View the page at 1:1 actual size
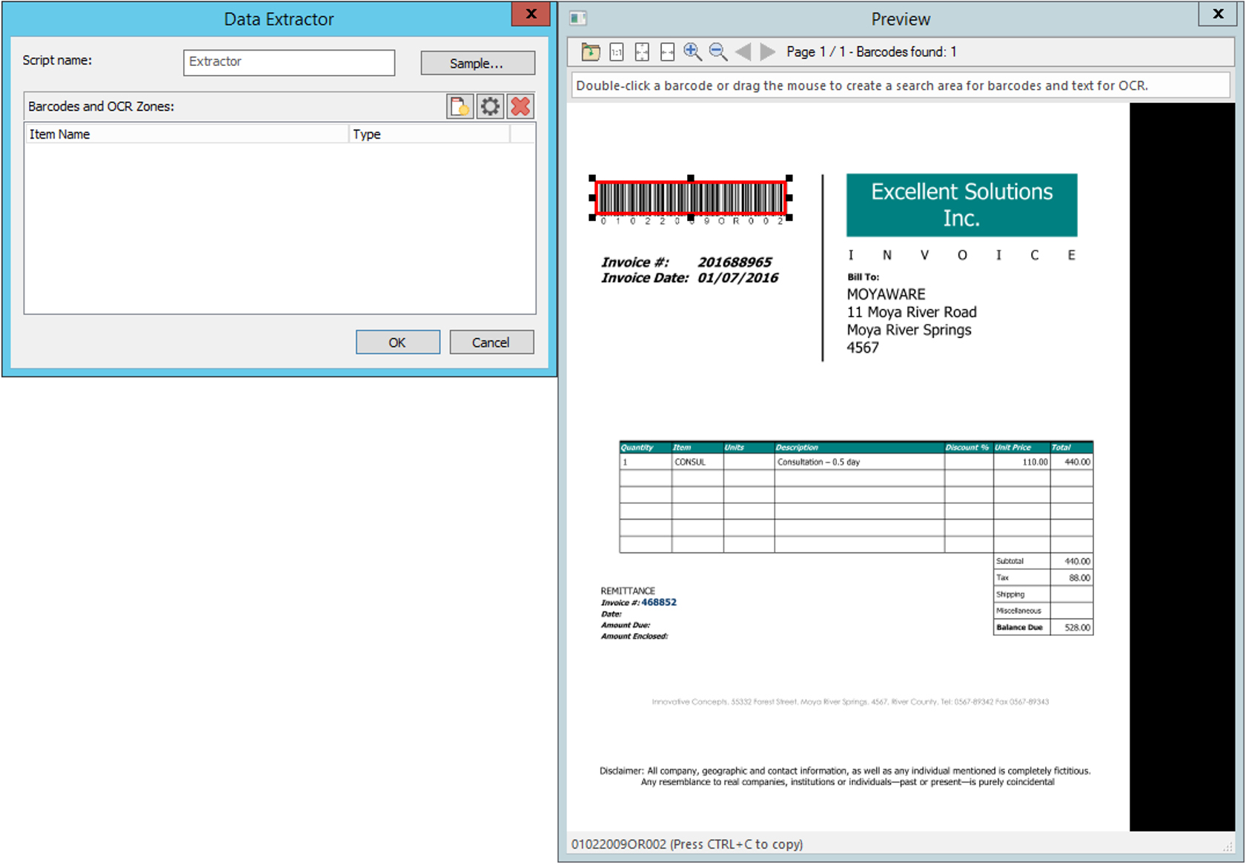 click(x=616, y=52)
